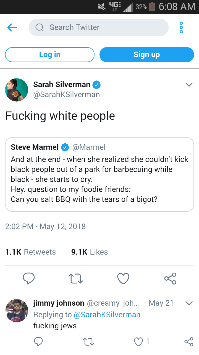
Task: Click the Log in button
Action: click(x=50, y=55)
